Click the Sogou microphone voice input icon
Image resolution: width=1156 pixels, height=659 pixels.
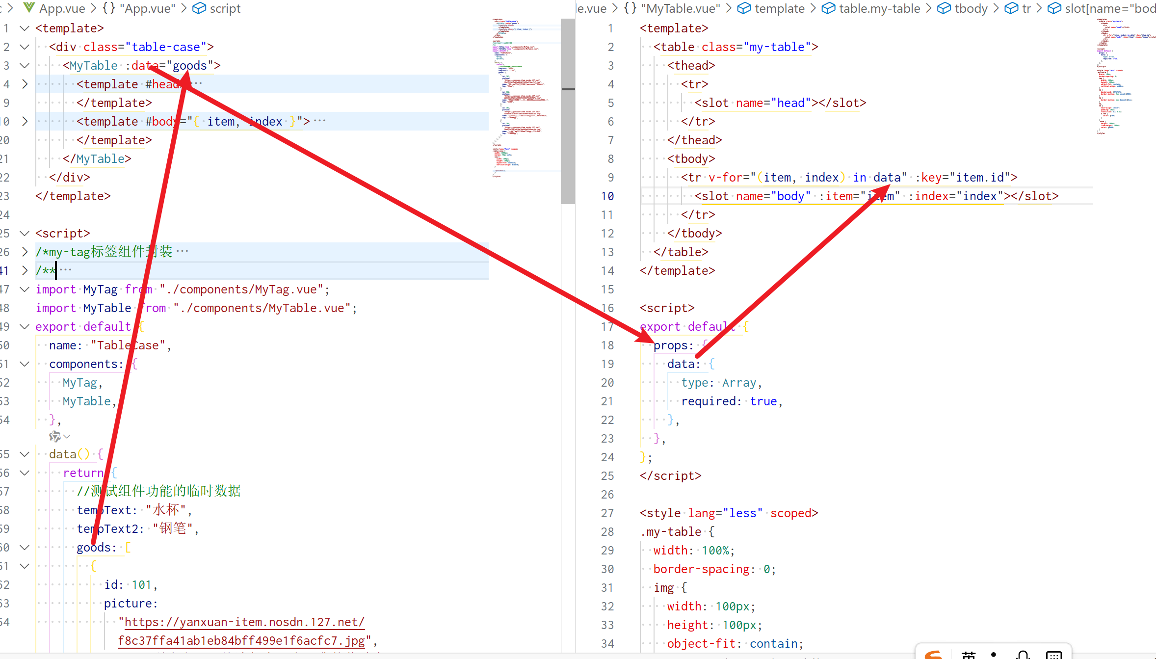pyautogui.click(x=1024, y=655)
